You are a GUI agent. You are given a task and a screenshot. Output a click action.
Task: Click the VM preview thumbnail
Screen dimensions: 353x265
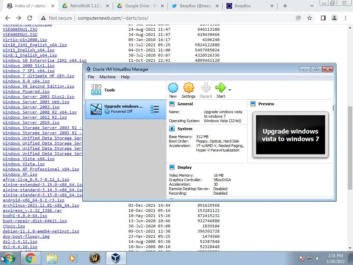click(290, 135)
